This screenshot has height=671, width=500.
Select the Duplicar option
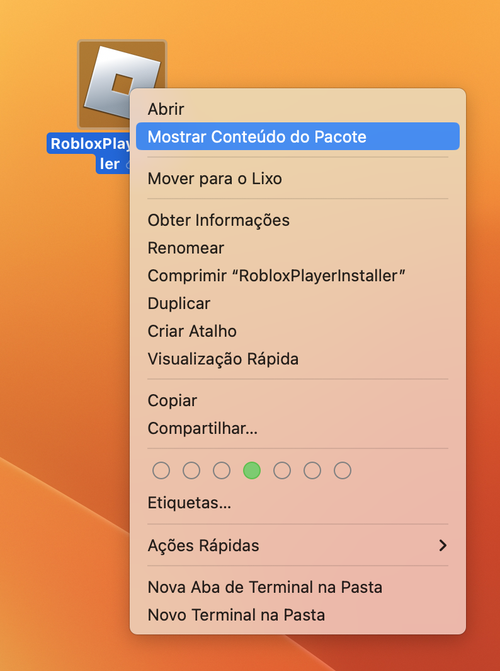pos(297,303)
